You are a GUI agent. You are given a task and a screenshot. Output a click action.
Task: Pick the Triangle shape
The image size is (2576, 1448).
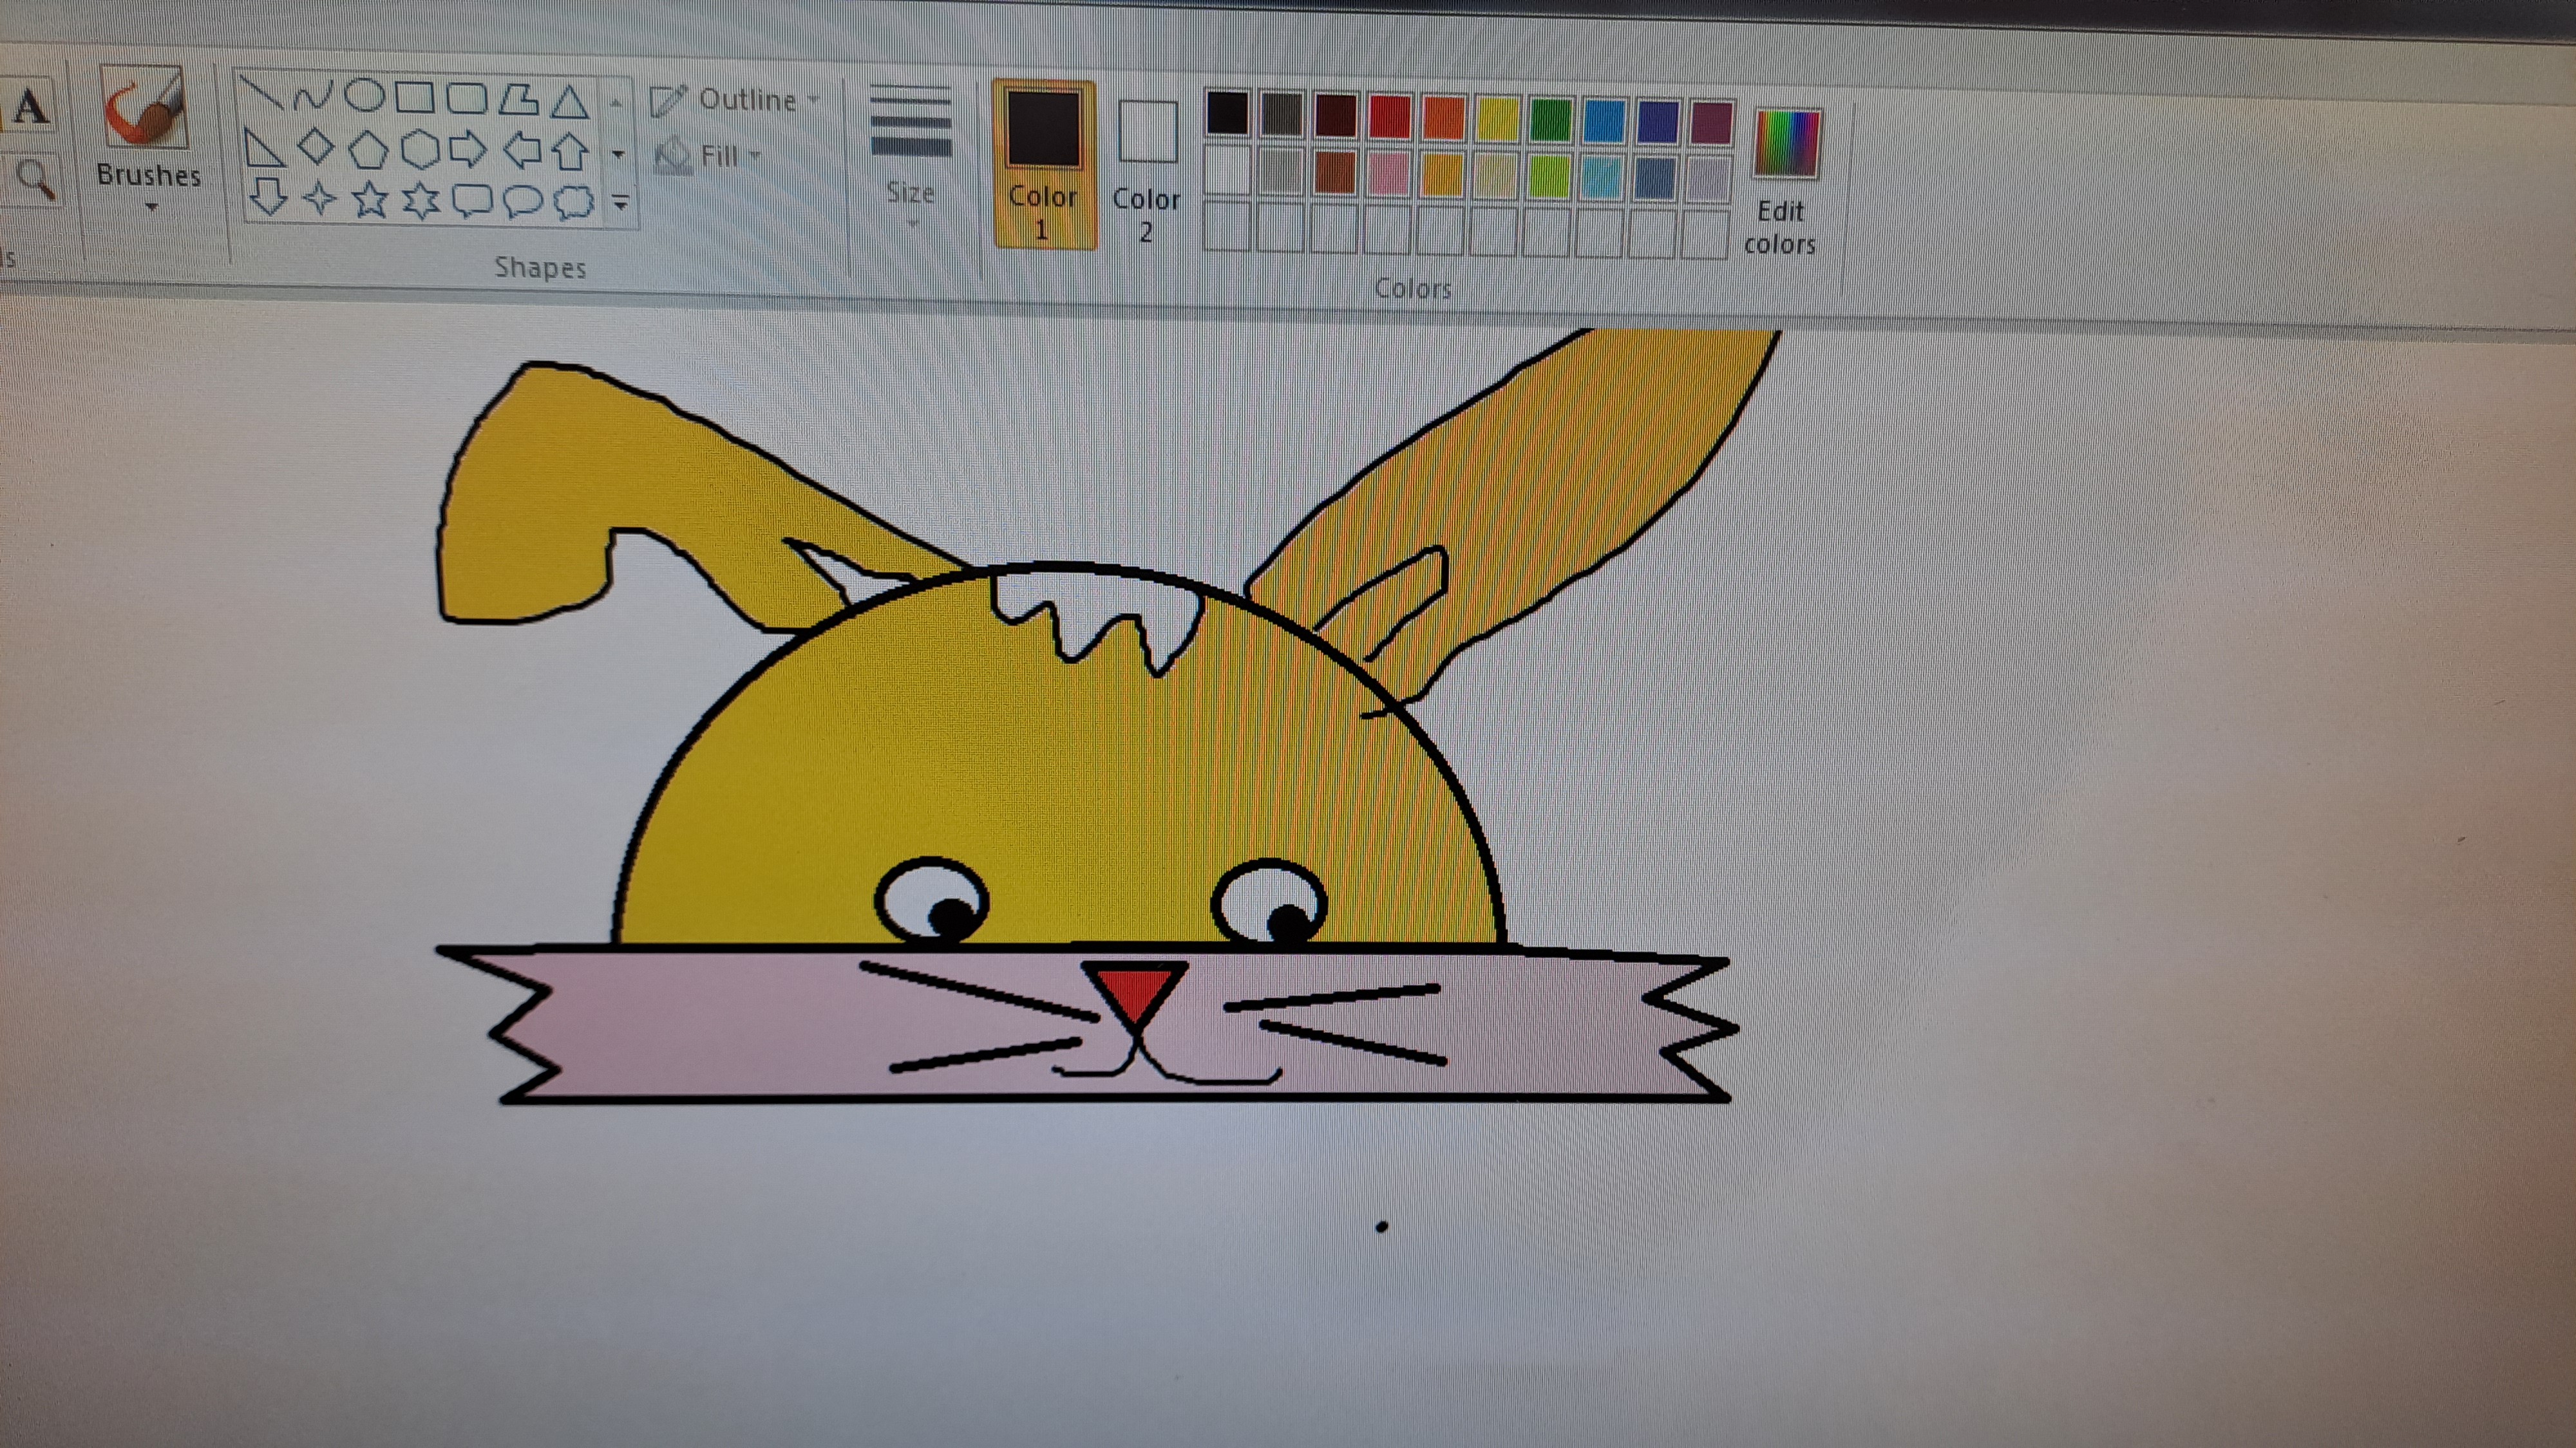[570, 101]
